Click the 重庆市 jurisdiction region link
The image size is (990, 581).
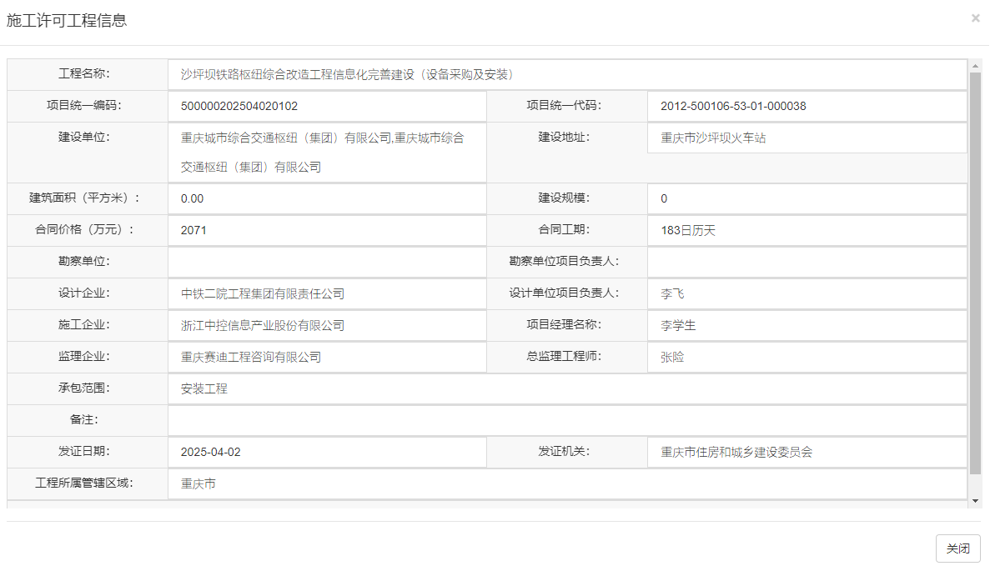[194, 483]
